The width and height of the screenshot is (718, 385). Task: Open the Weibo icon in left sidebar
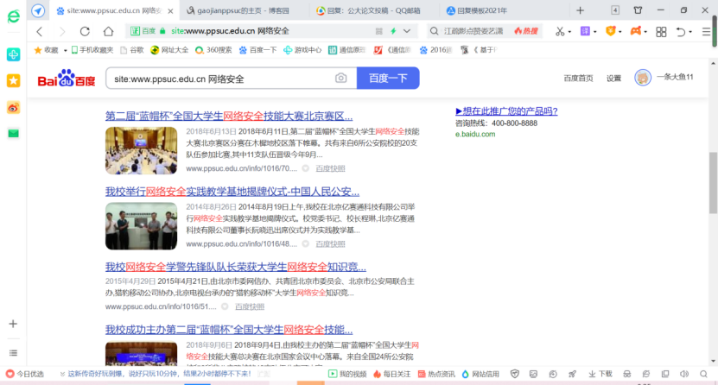(13, 108)
